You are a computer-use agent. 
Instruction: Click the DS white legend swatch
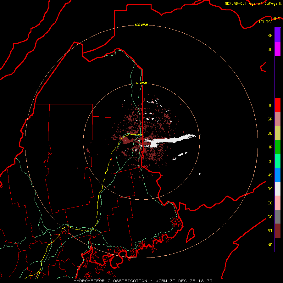(x=278, y=189)
